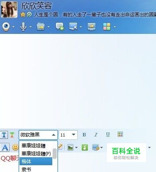
Task: Click the font list scrollbar thumb
Action: click(x=55, y=154)
